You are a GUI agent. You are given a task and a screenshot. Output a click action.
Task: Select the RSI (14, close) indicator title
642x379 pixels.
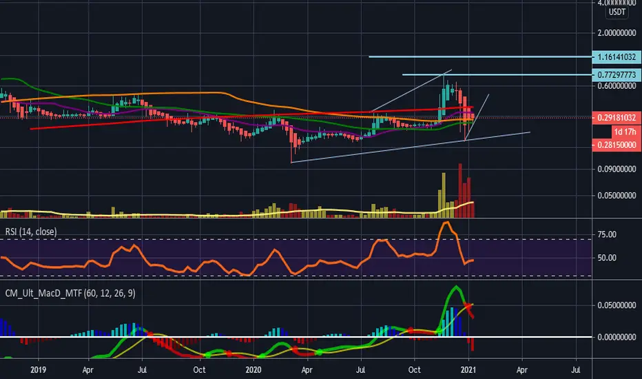(x=31, y=232)
